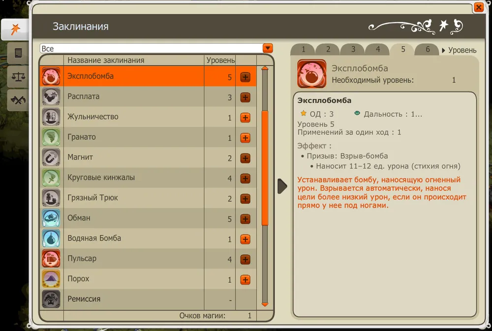Click the Эксплобомба spell icon in list
This screenshot has height=331, width=492.
[x=51, y=76]
